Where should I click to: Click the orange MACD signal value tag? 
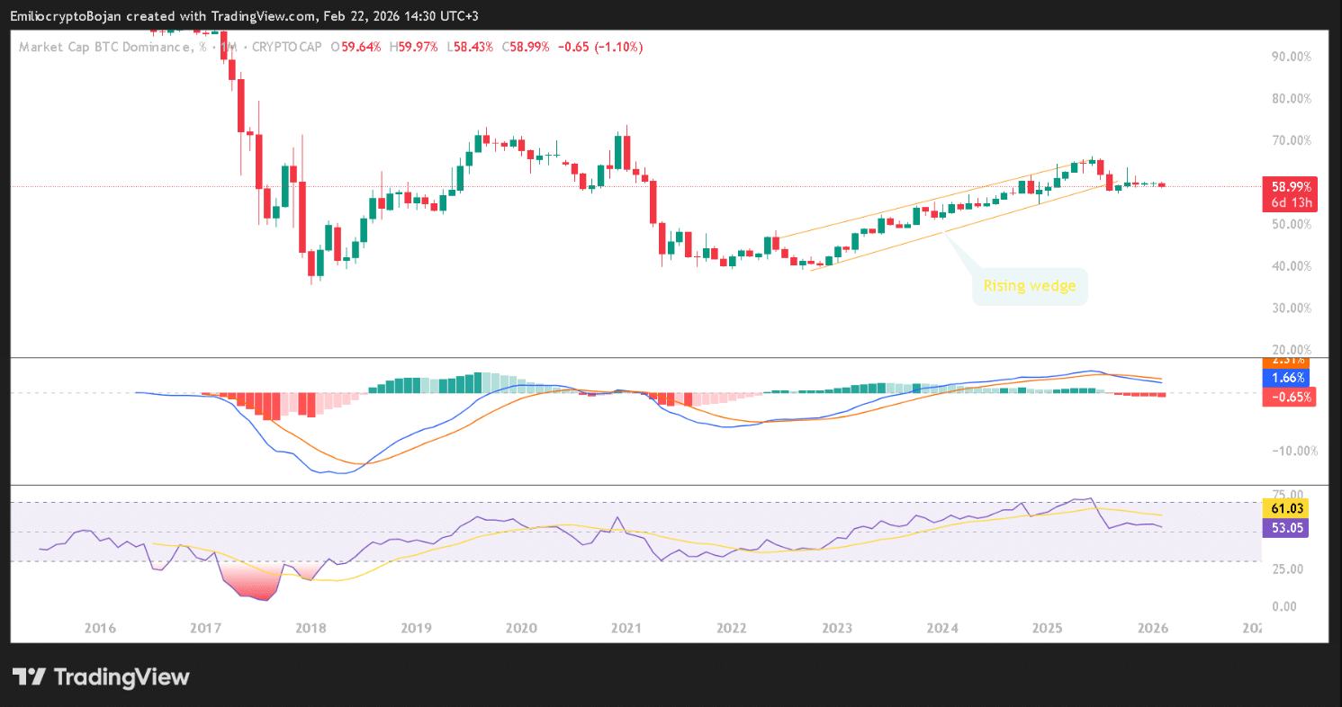[1290, 362]
